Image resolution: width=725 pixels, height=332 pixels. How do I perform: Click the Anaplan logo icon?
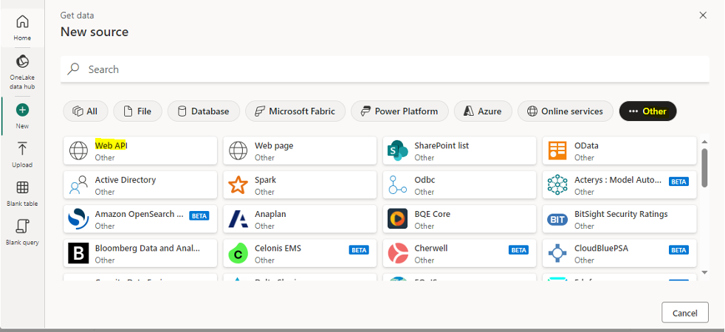(x=238, y=219)
